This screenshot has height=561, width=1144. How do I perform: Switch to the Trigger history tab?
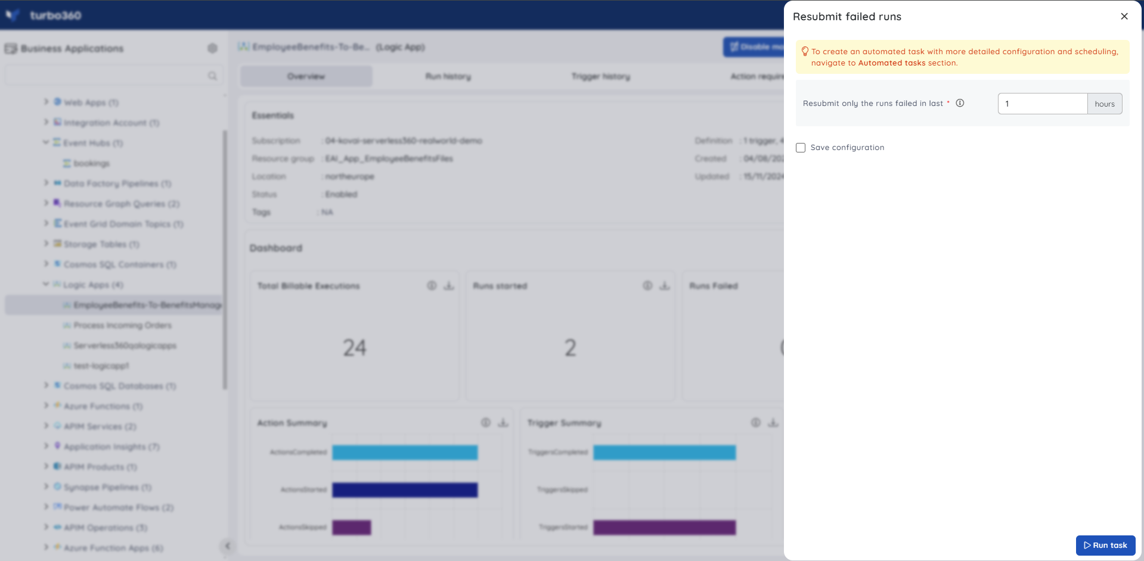[601, 76]
